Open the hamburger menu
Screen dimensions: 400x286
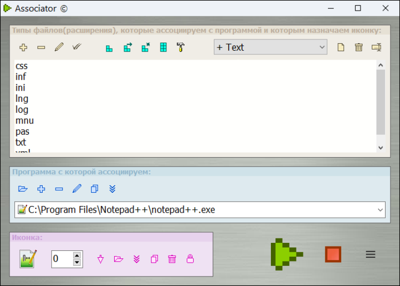371,255
